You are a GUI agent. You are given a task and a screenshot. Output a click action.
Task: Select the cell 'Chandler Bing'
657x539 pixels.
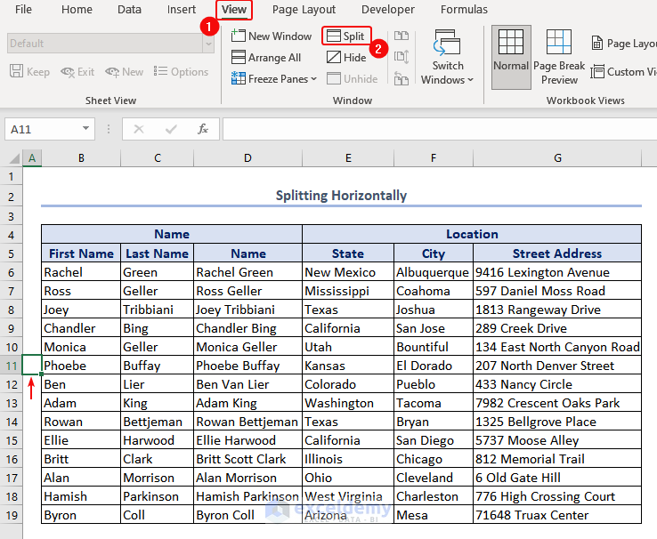(247, 328)
